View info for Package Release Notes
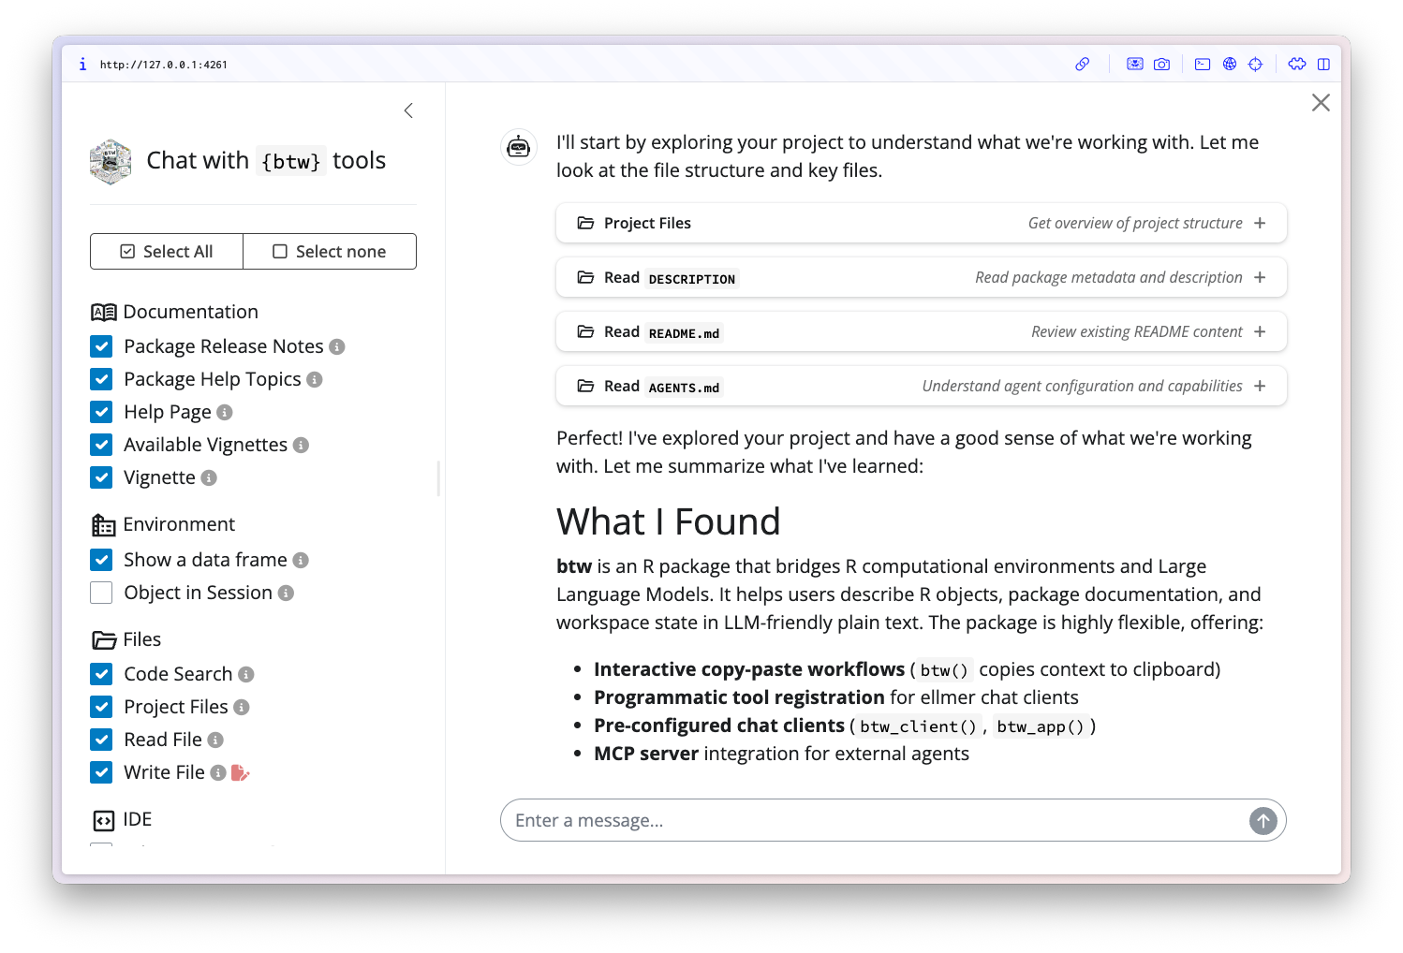The image size is (1403, 953). pyautogui.click(x=338, y=346)
